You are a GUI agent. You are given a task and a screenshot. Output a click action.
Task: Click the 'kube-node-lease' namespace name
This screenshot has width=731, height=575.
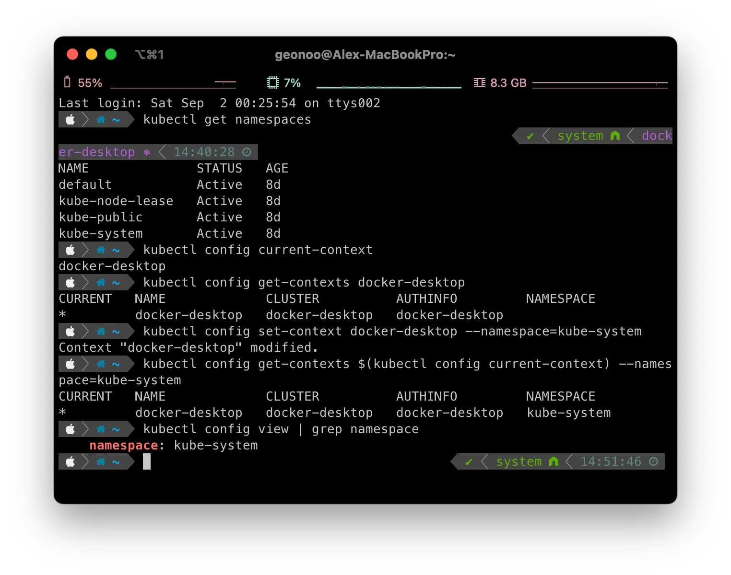click(x=116, y=201)
